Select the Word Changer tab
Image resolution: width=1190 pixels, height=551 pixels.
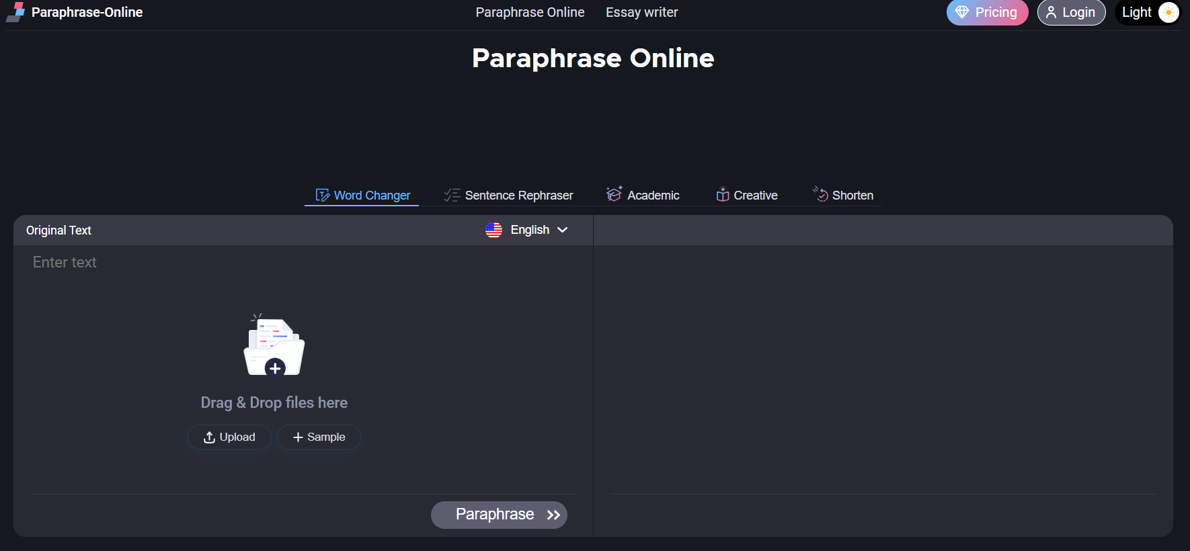point(362,195)
